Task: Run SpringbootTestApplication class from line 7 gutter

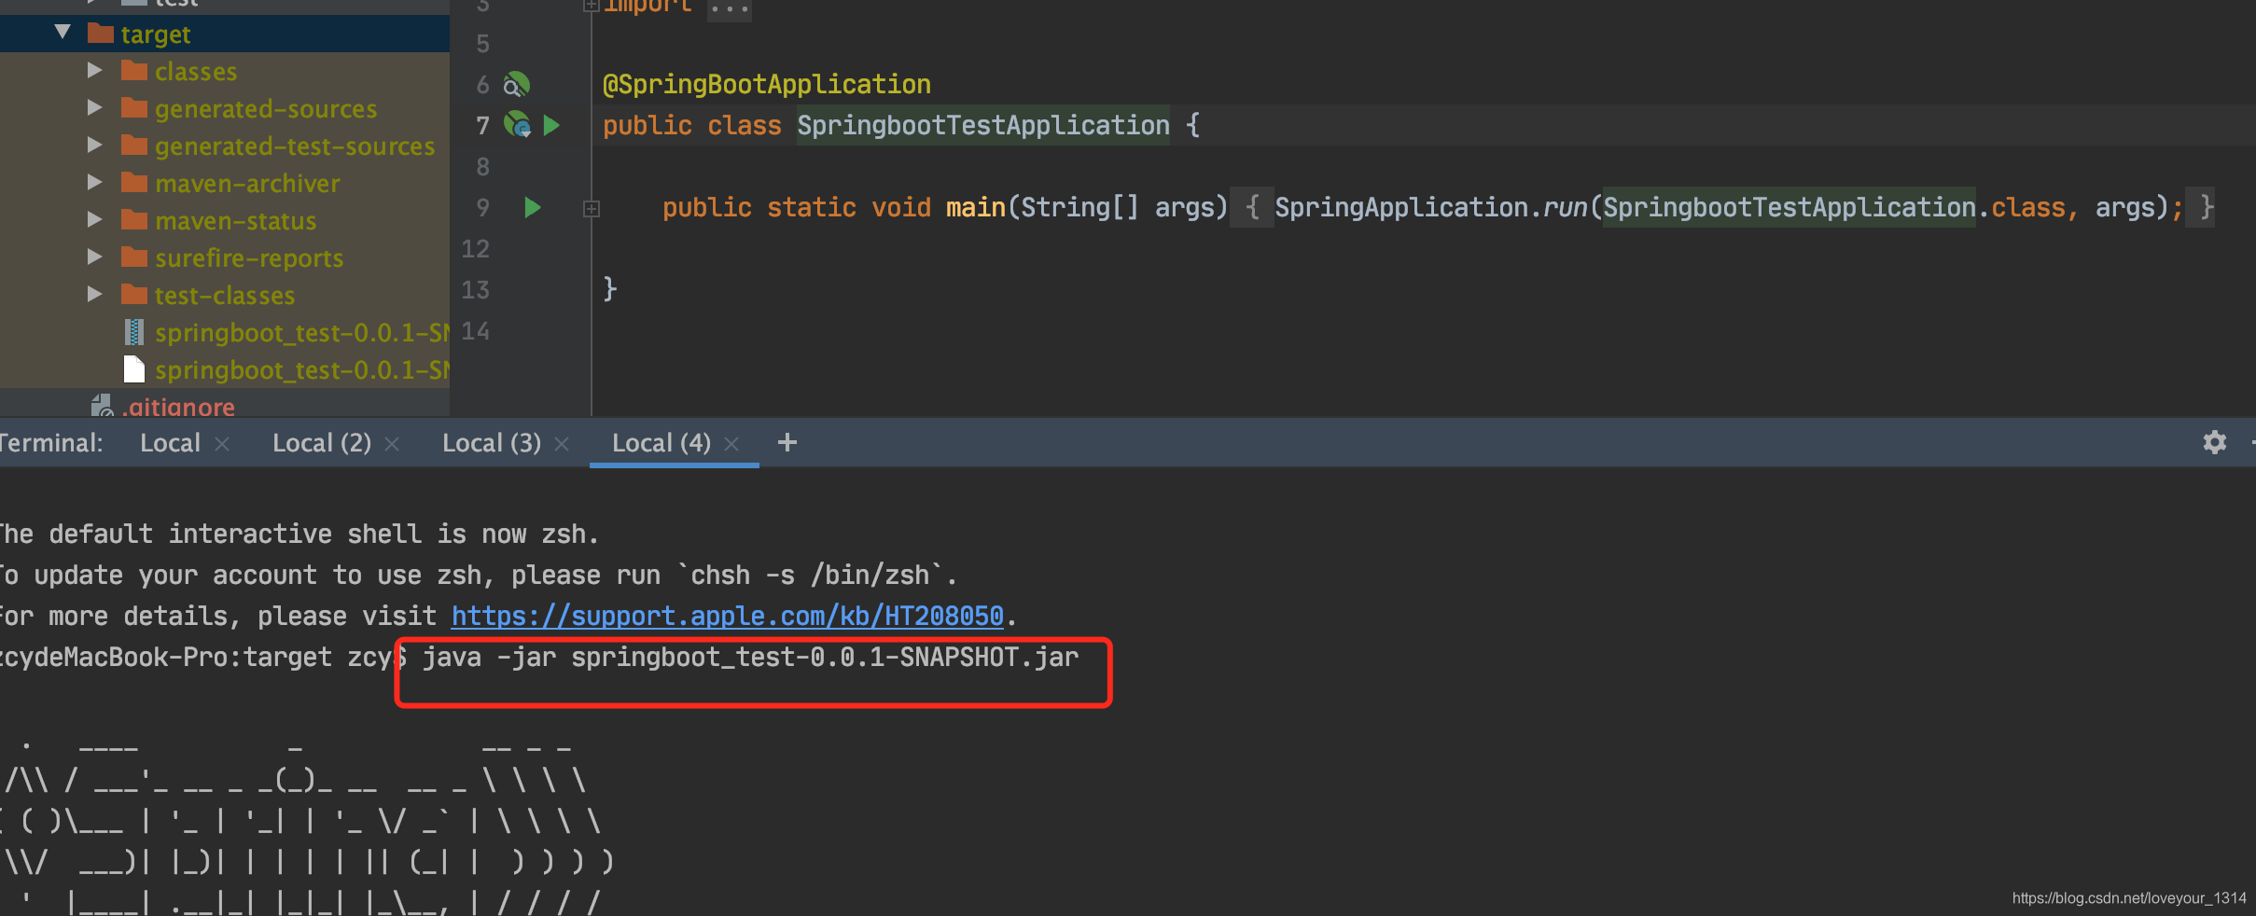Action: (x=551, y=124)
